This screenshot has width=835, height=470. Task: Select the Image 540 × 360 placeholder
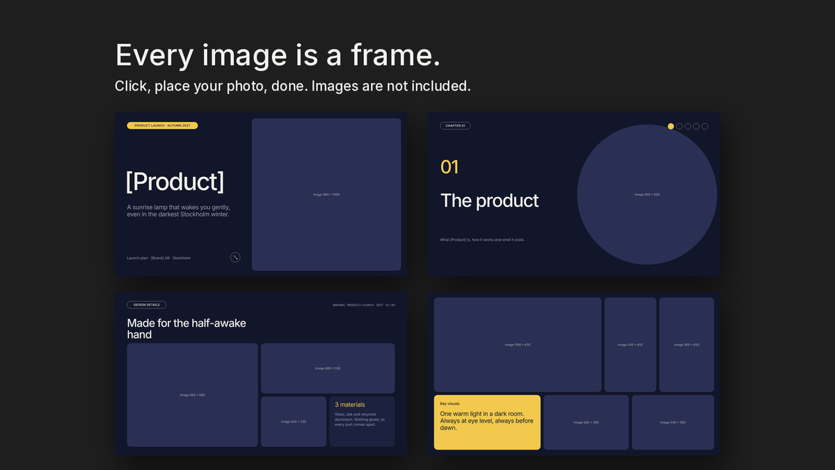(673, 422)
